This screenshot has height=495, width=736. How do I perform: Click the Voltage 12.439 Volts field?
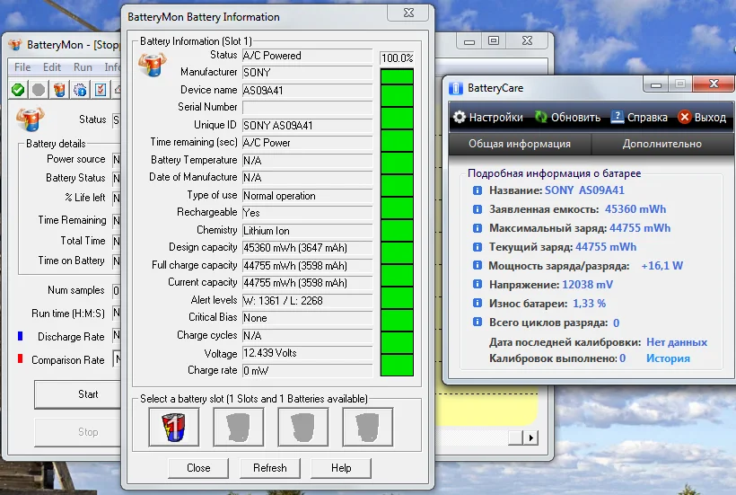(308, 353)
